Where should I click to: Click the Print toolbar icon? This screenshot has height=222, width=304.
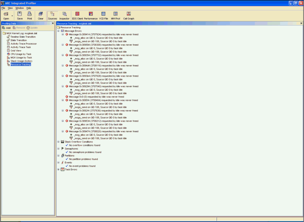[29, 15]
